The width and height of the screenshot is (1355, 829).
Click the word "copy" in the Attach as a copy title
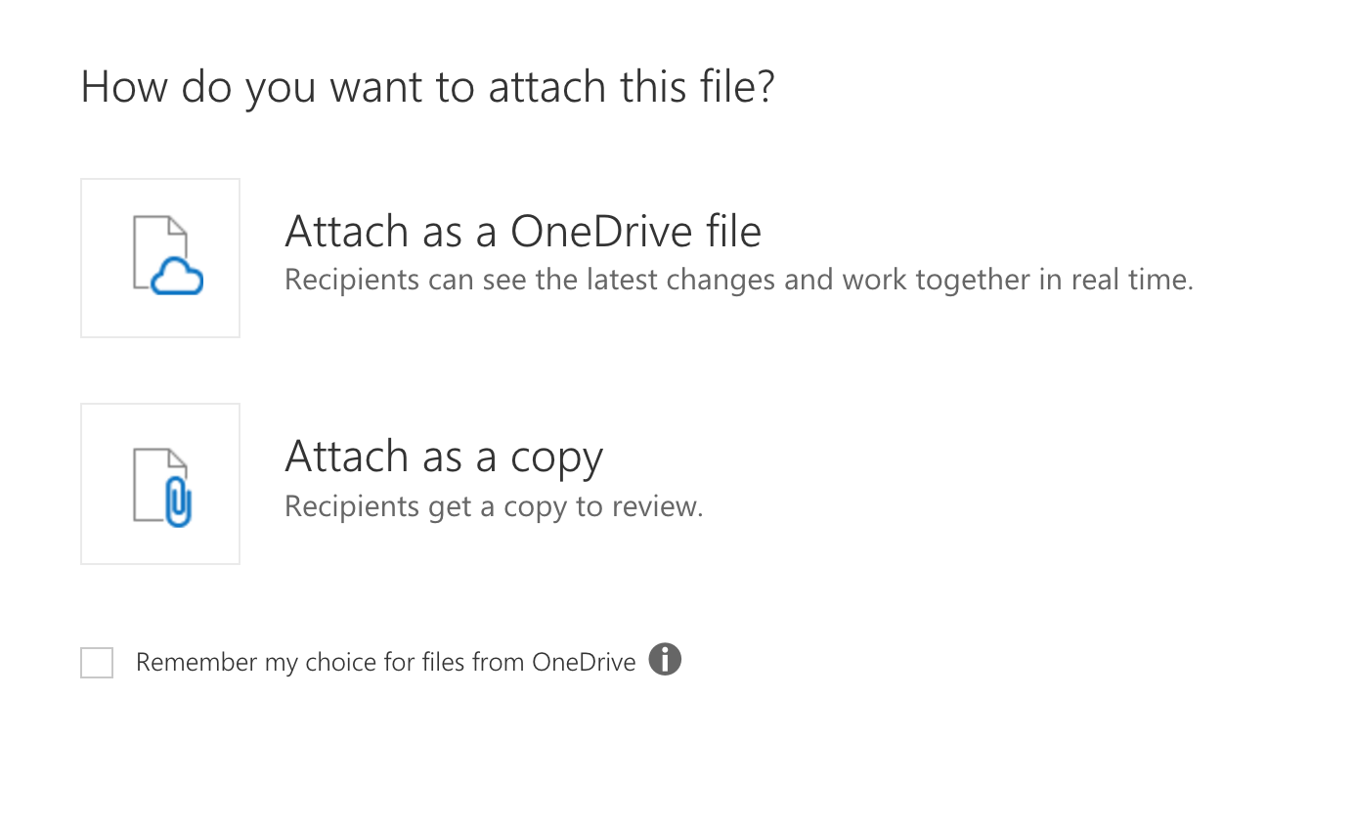tap(557, 458)
